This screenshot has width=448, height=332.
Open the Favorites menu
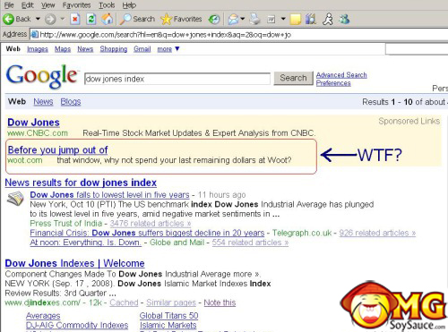[76, 5]
